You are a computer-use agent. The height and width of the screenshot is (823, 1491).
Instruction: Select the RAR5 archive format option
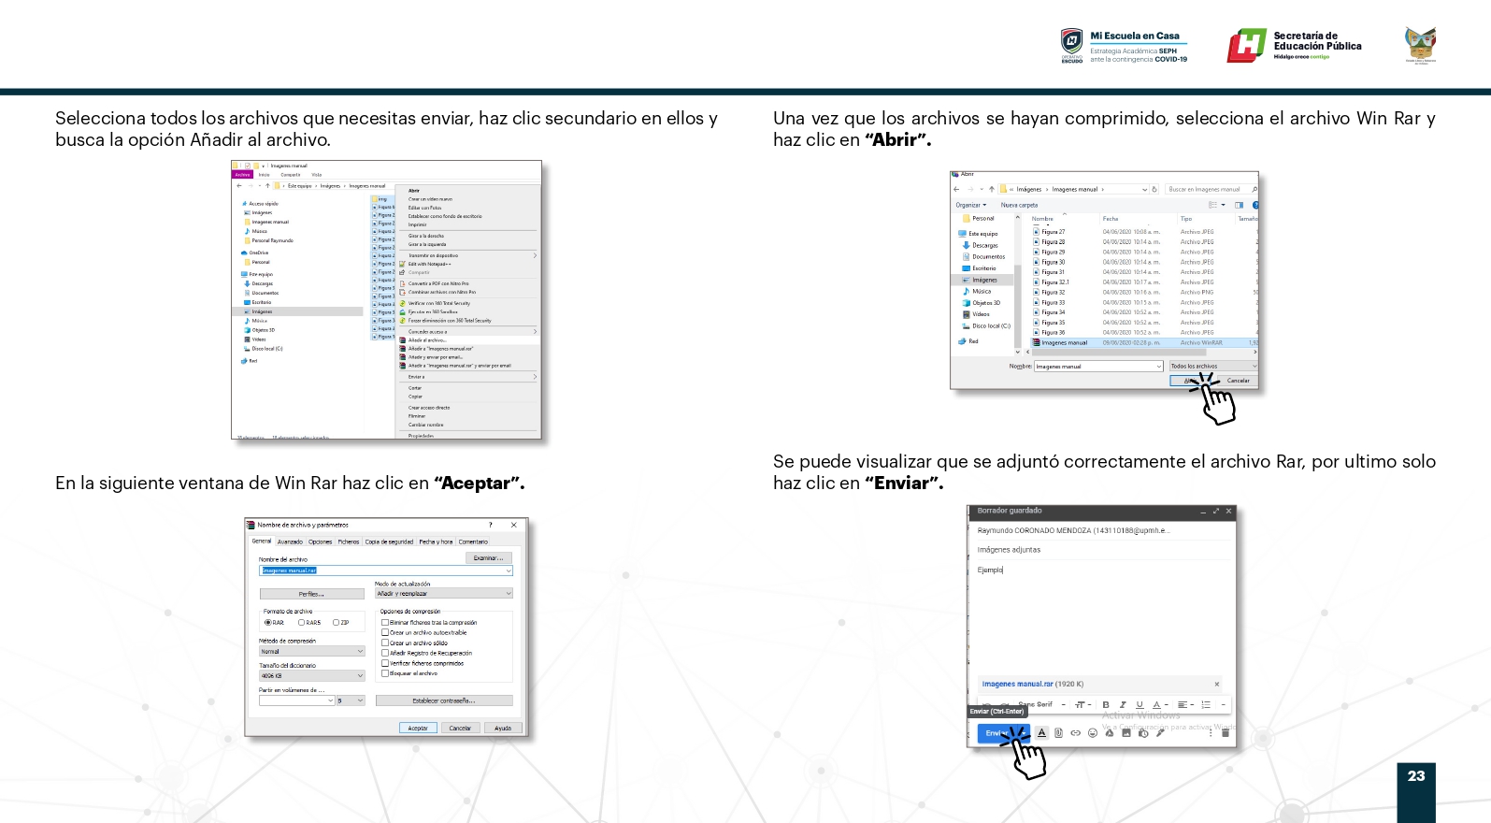pos(302,623)
